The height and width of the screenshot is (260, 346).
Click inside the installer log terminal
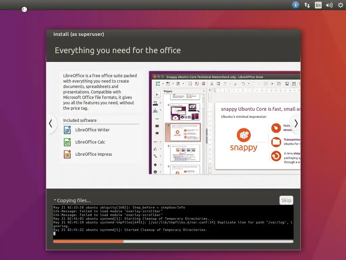(173, 222)
